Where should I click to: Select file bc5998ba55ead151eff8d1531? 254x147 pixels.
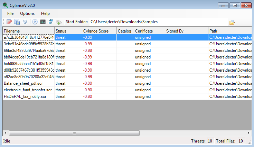[x=28, y=64]
